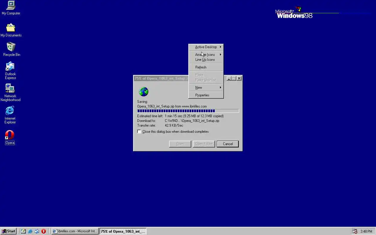Select the Recycle Bin icon
This screenshot has width=376, height=235.
point(11,49)
